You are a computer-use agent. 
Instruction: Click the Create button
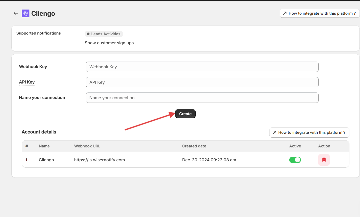click(185, 114)
